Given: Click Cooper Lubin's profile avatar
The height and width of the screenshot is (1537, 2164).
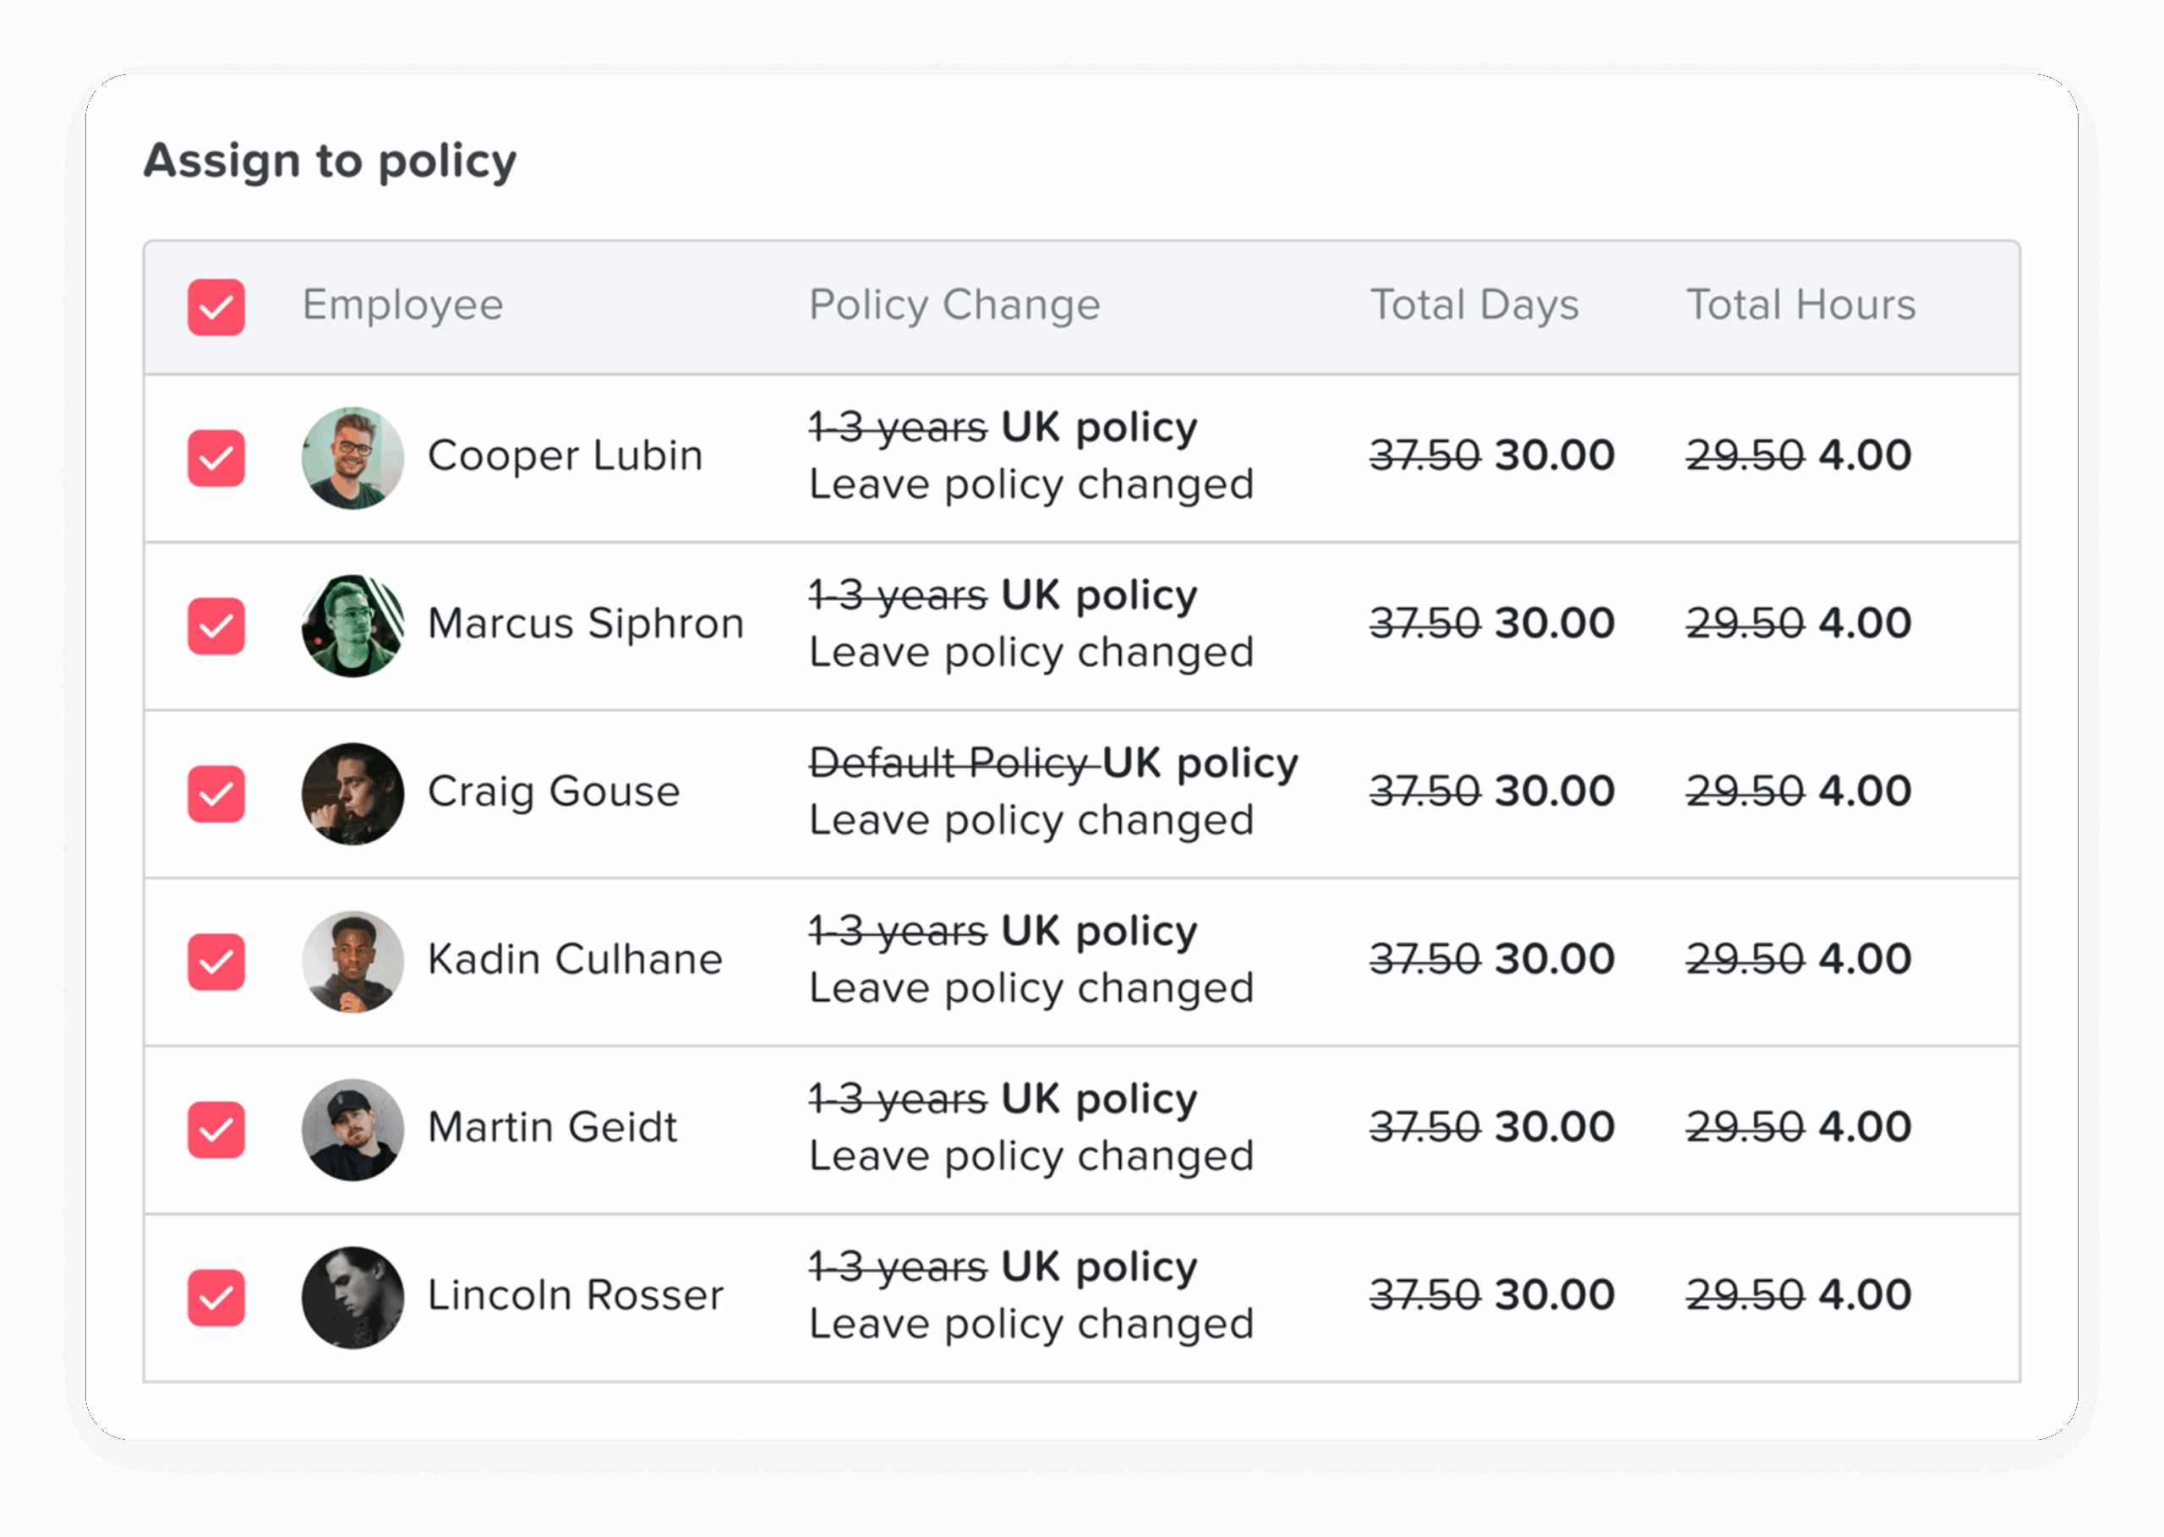Looking at the screenshot, I should tap(352, 458).
